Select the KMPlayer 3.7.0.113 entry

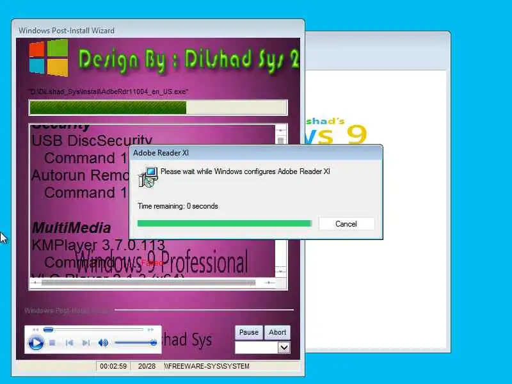[99, 245]
